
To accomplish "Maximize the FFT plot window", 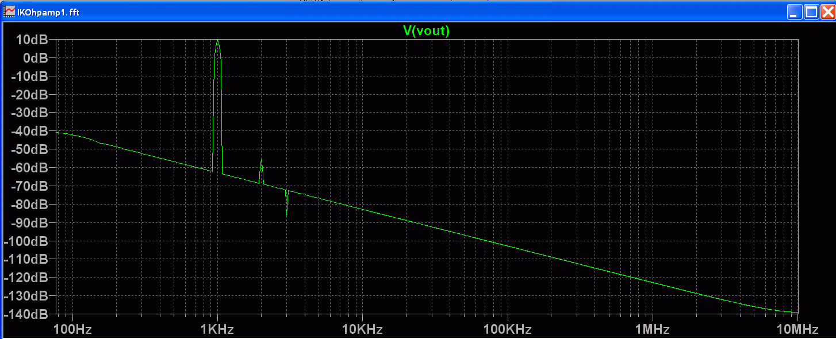I will 811,12.
